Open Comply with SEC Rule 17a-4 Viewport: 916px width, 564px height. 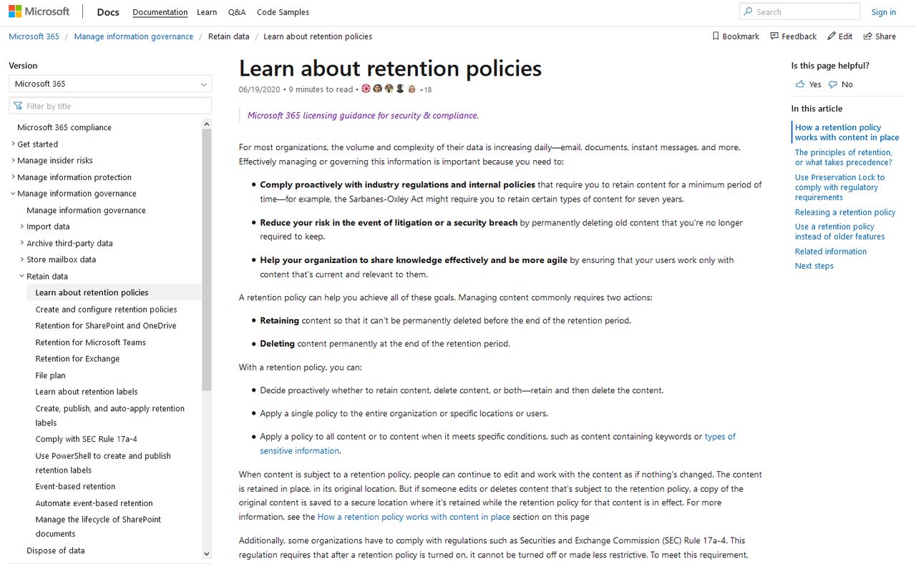(x=86, y=439)
